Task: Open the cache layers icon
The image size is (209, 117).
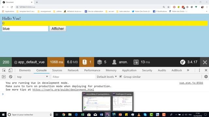Action: (x=99, y=62)
